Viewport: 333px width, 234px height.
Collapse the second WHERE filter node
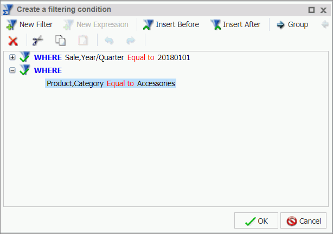click(x=12, y=70)
